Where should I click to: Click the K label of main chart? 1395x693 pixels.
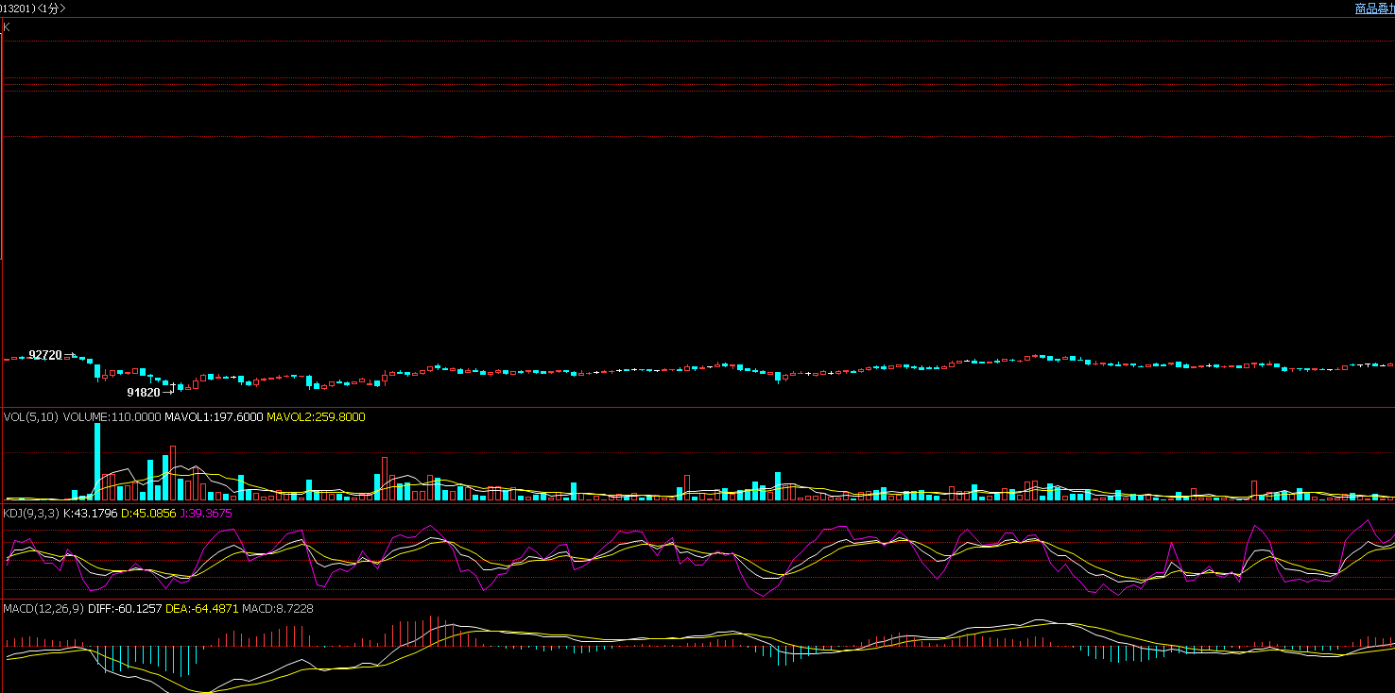[x=7, y=27]
